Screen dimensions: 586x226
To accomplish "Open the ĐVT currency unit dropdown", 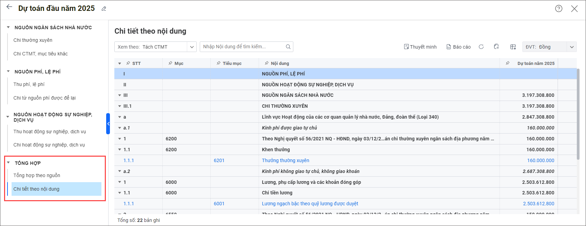I will pyautogui.click(x=572, y=47).
